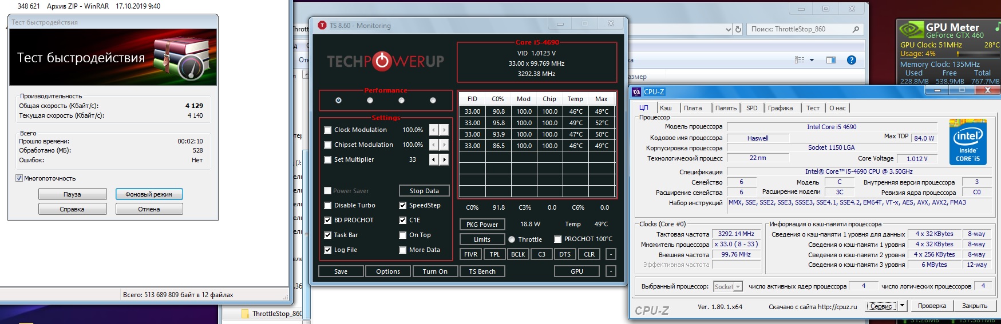Increase Chipset Modulation with right arrow
The width and height of the screenshot is (1001, 324).
coord(444,145)
